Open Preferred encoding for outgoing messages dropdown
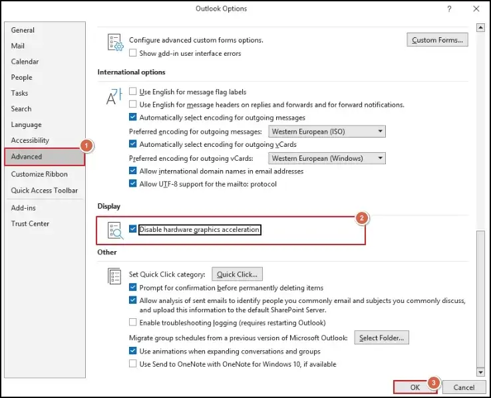This screenshot has width=491, height=398. point(327,132)
